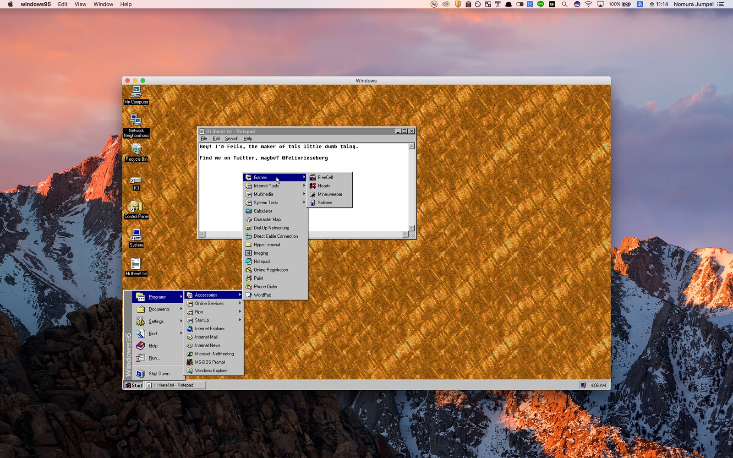Click the taskbar clock showing 4:06 AM

tap(598, 385)
